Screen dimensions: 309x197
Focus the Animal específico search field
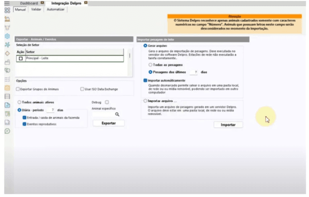coord(103,114)
